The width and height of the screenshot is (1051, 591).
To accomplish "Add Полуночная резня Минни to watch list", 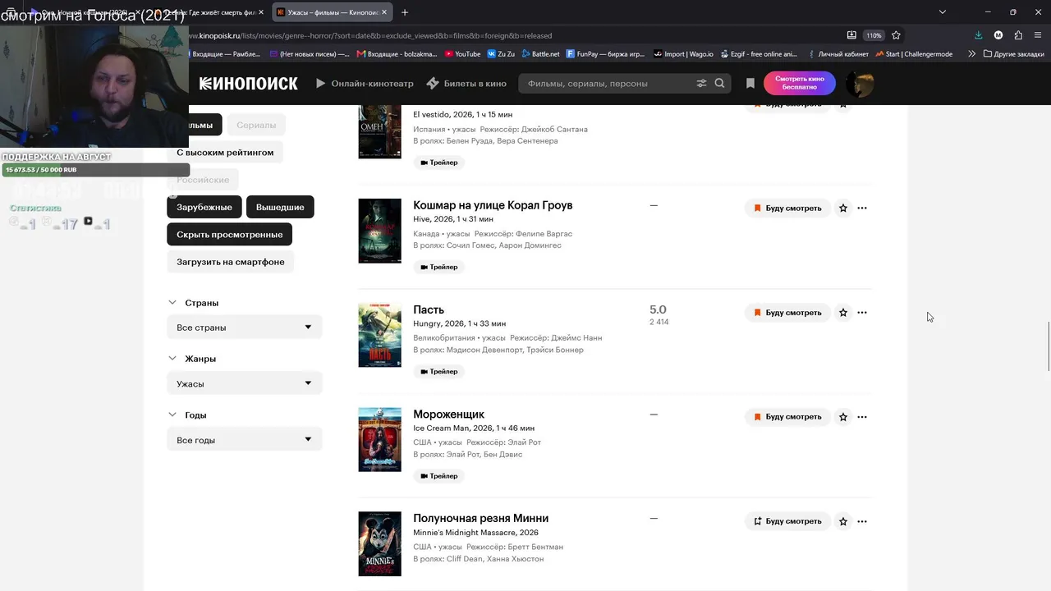I will tap(788, 521).
